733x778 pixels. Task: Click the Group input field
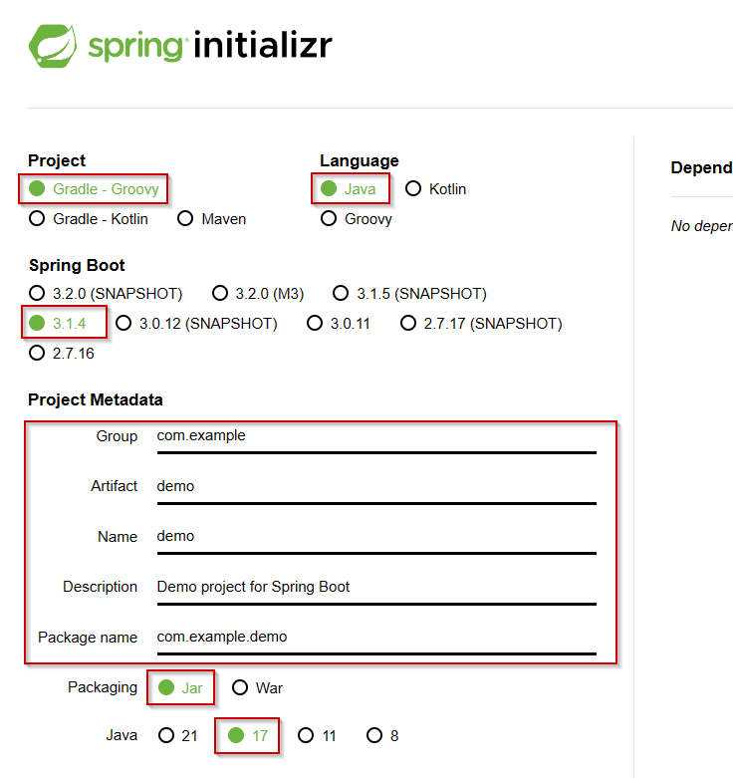click(x=376, y=439)
